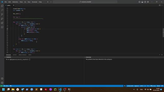
Task: Open the clock and date 14:38
Action: coord(156,89)
